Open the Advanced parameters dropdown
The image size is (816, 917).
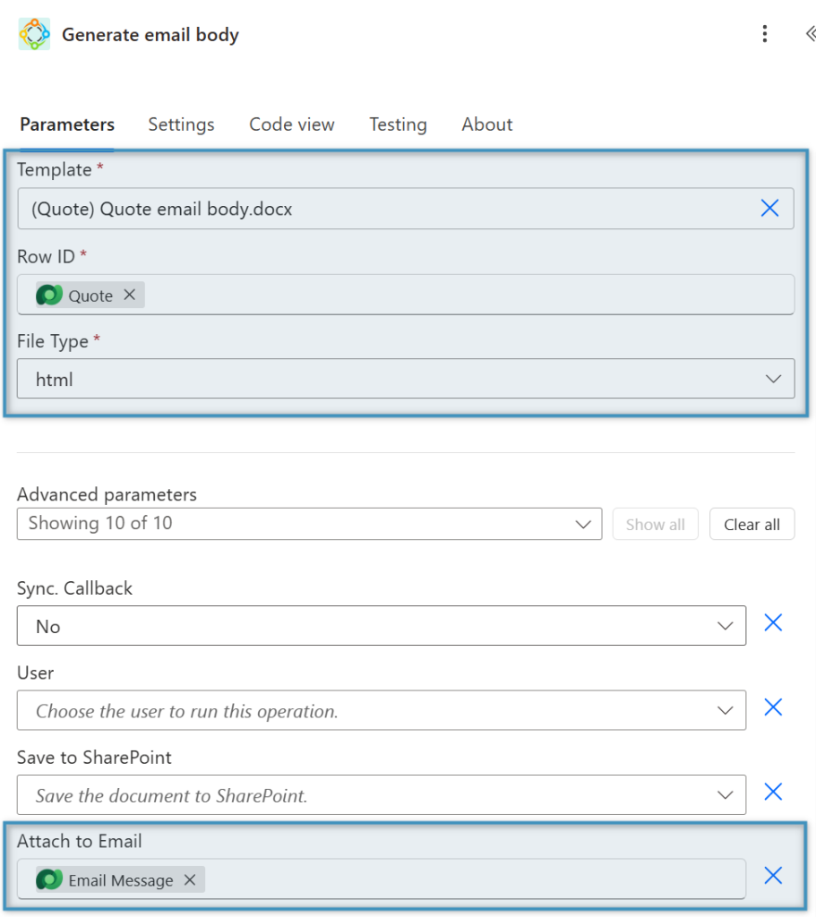click(x=585, y=524)
